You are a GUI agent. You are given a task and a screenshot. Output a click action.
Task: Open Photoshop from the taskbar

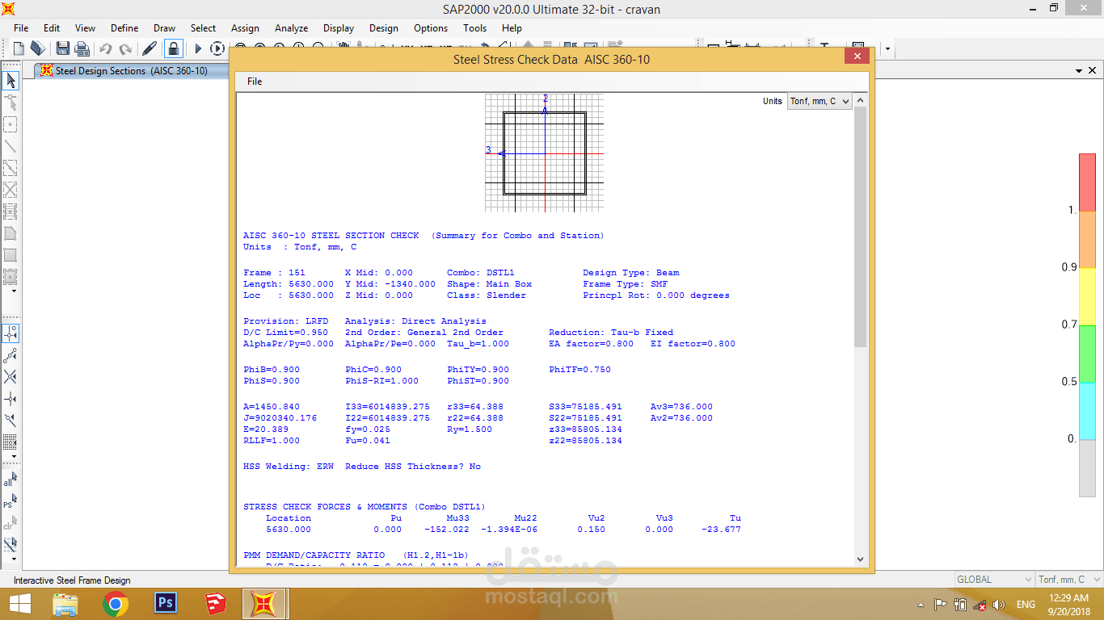(166, 604)
